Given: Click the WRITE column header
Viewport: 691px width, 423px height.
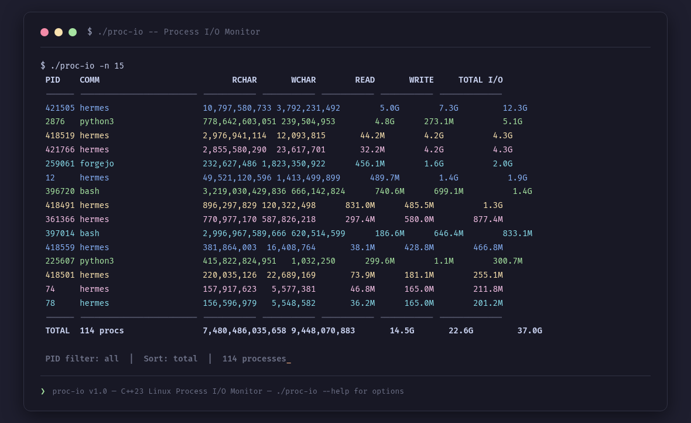Looking at the screenshot, I should click(x=421, y=80).
